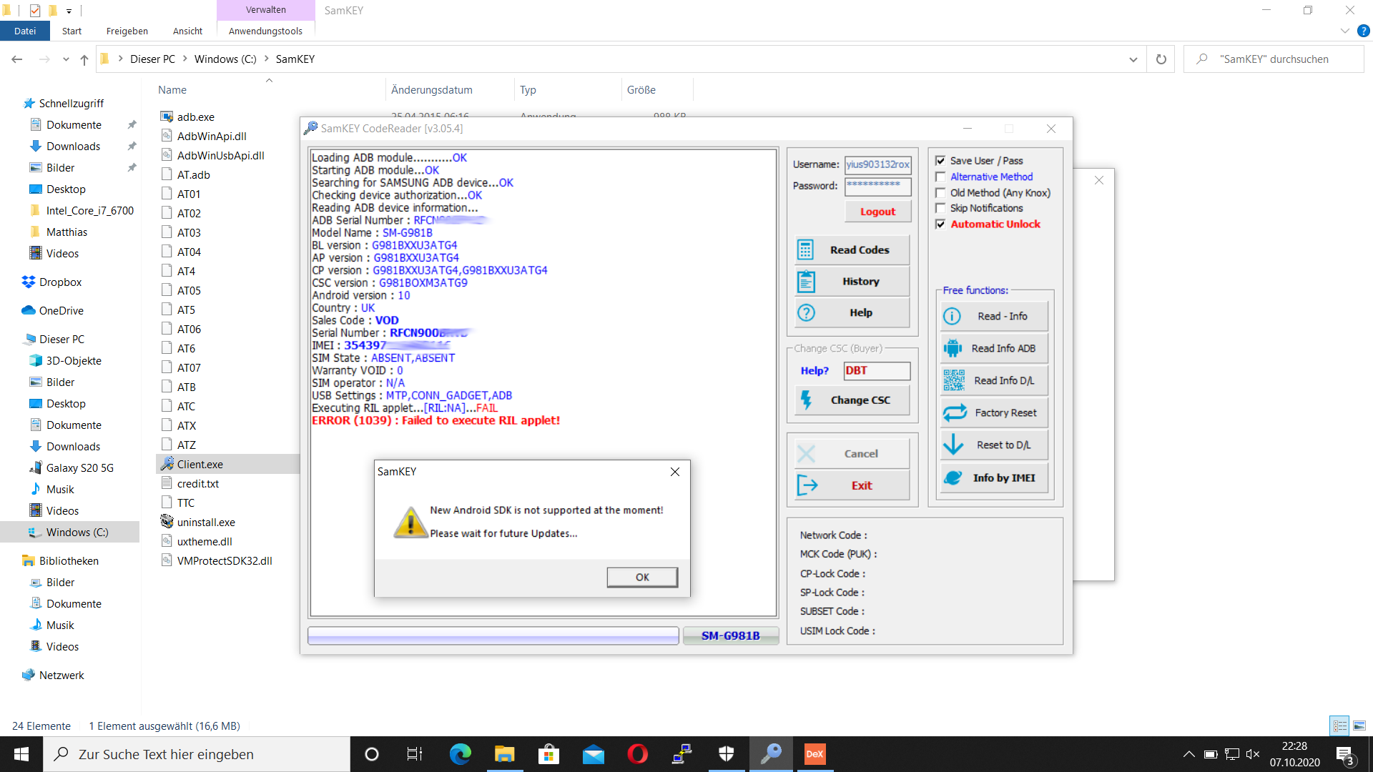Go up one folder level arrow

pos(84,59)
